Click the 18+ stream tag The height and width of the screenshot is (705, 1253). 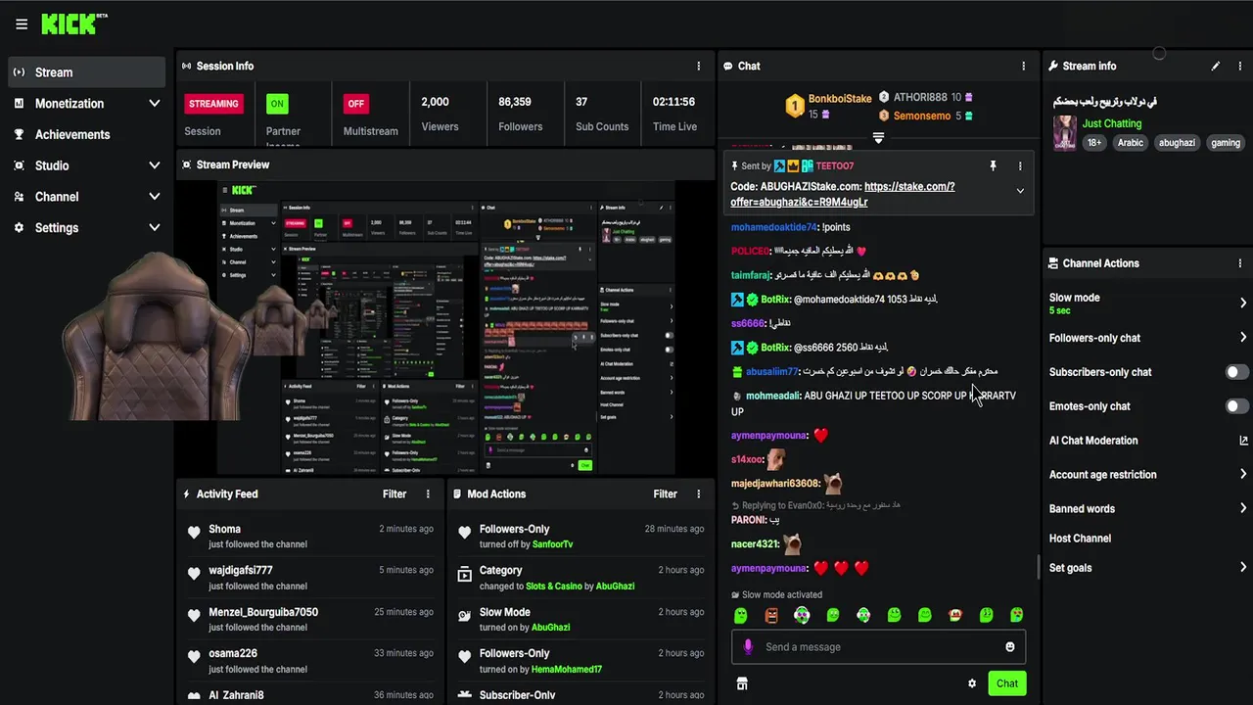click(x=1094, y=143)
